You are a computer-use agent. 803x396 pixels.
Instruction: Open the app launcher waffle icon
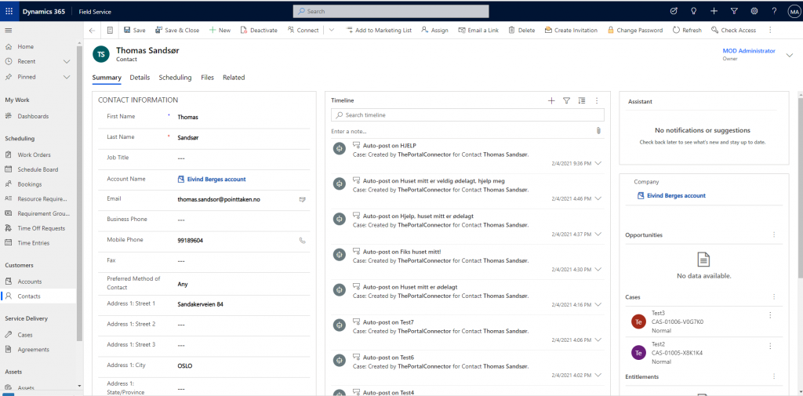(x=9, y=11)
